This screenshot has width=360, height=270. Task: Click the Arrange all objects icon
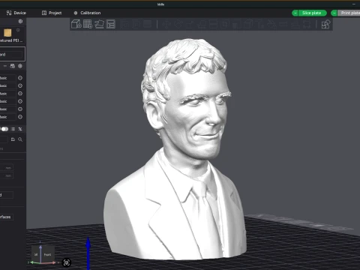click(x=111, y=24)
